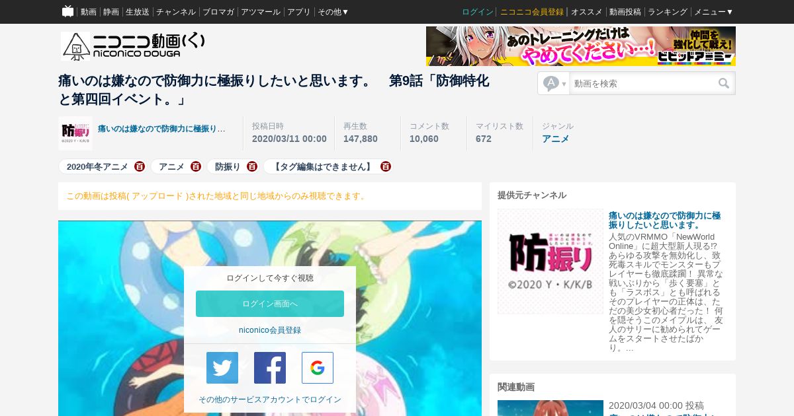Viewport: 794px width, 416px height.
Task: Open the 静画 menu item
Action: pos(111,12)
